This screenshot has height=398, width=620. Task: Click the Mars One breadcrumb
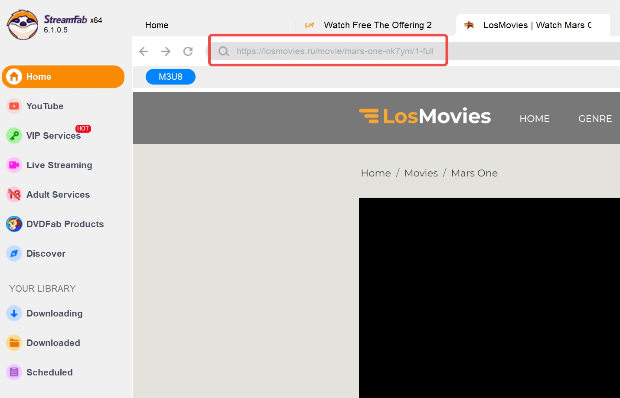pos(474,173)
